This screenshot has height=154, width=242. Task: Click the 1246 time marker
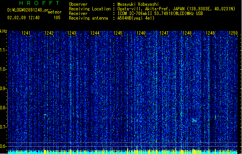[x=141, y=33]
